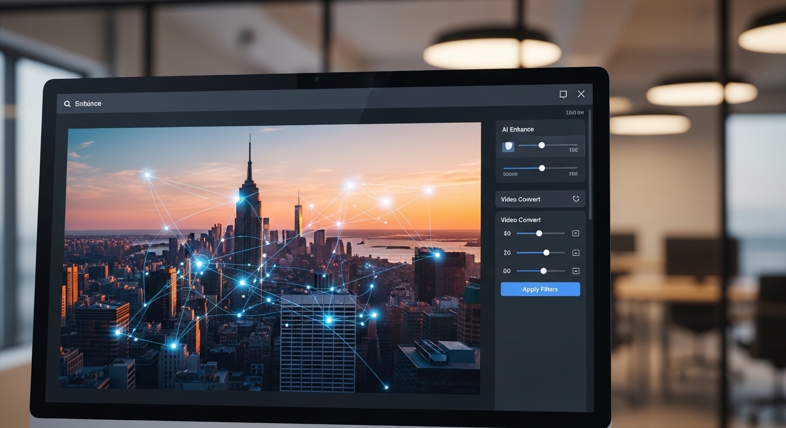Click the city skyline preview image
Screen dimensions: 786x428
coord(274,256)
